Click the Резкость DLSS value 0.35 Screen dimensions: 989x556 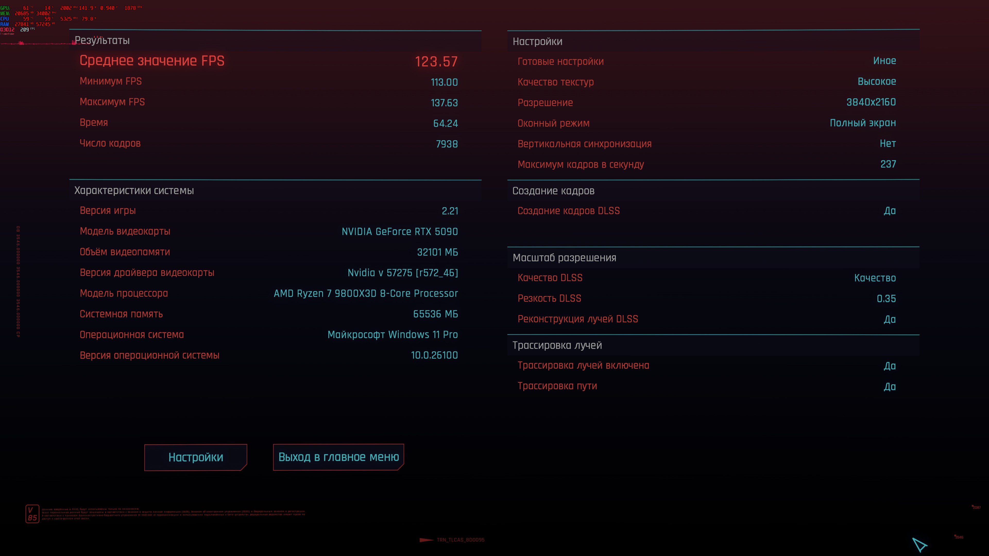(x=886, y=299)
